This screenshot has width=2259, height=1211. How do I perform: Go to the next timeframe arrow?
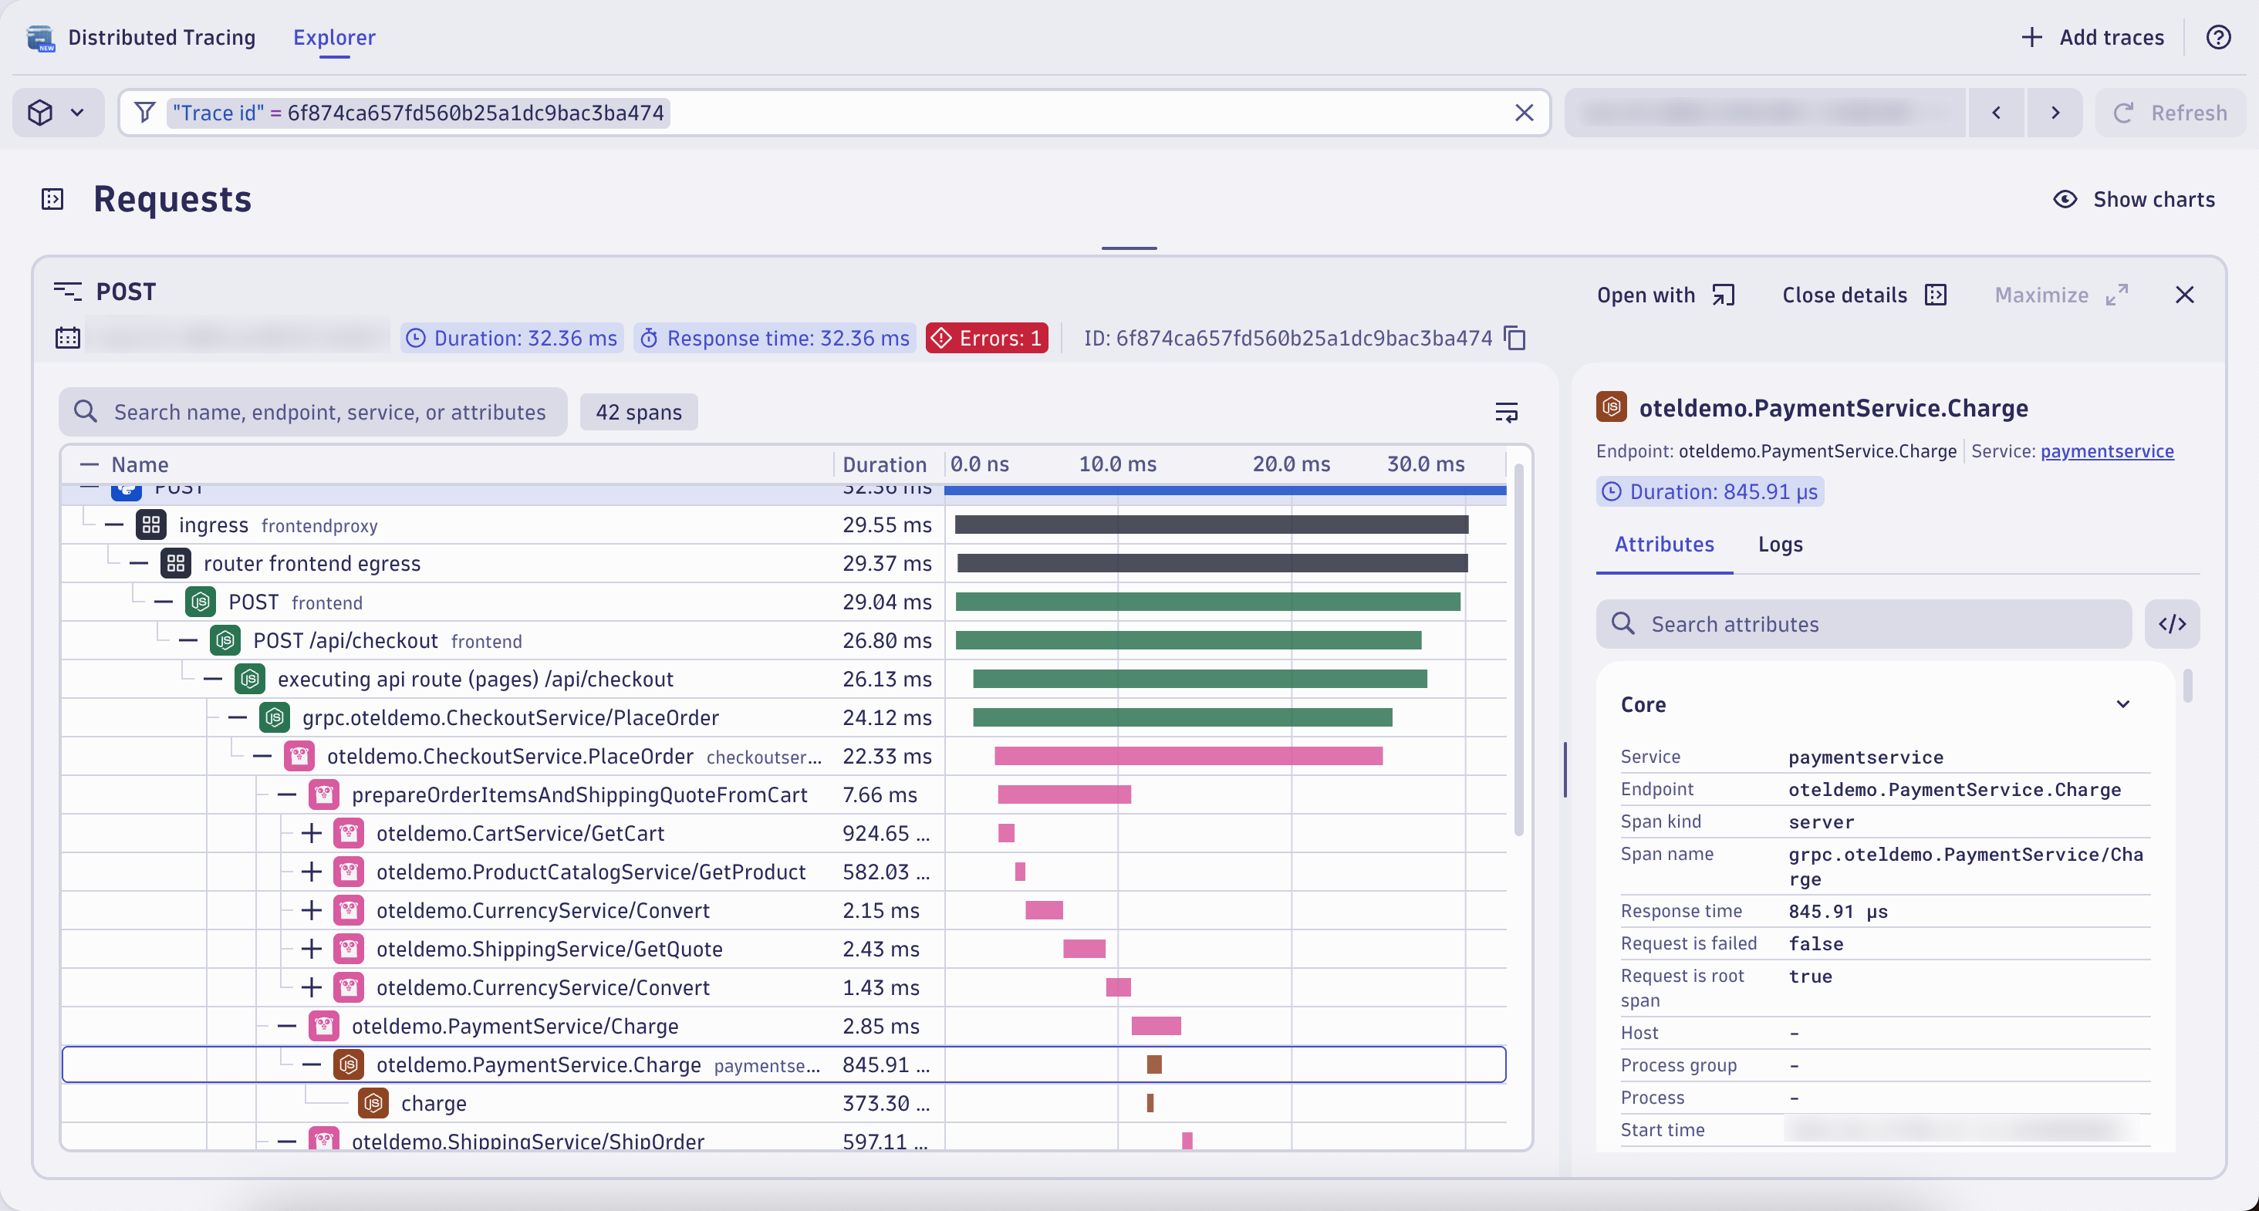[2055, 113]
